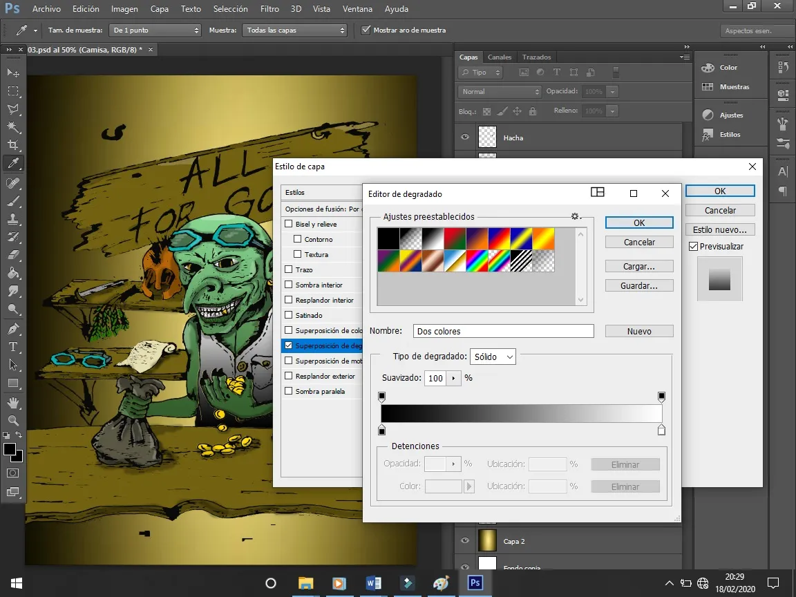Open the Ajustes adjustments panel icon
The image size is (796, 597).
(x=708, y=115)
